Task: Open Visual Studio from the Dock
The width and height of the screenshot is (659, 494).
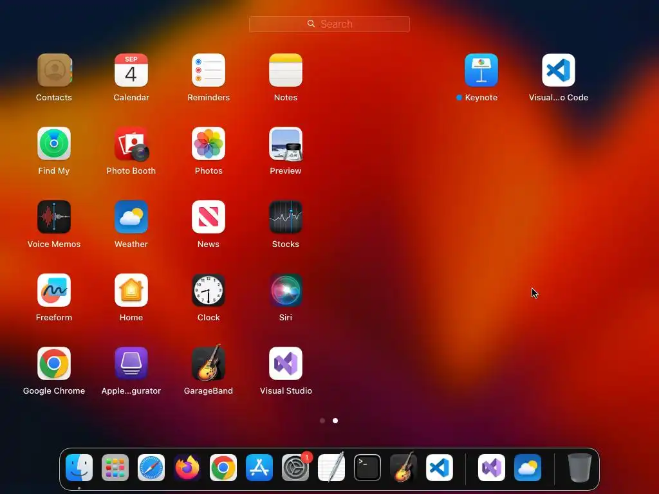Action: 492,468
